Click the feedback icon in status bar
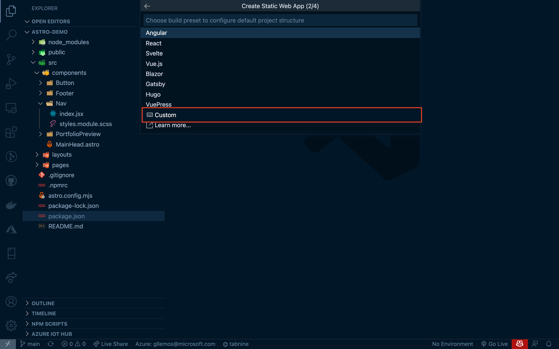559x349 pixels. point(535,344)
